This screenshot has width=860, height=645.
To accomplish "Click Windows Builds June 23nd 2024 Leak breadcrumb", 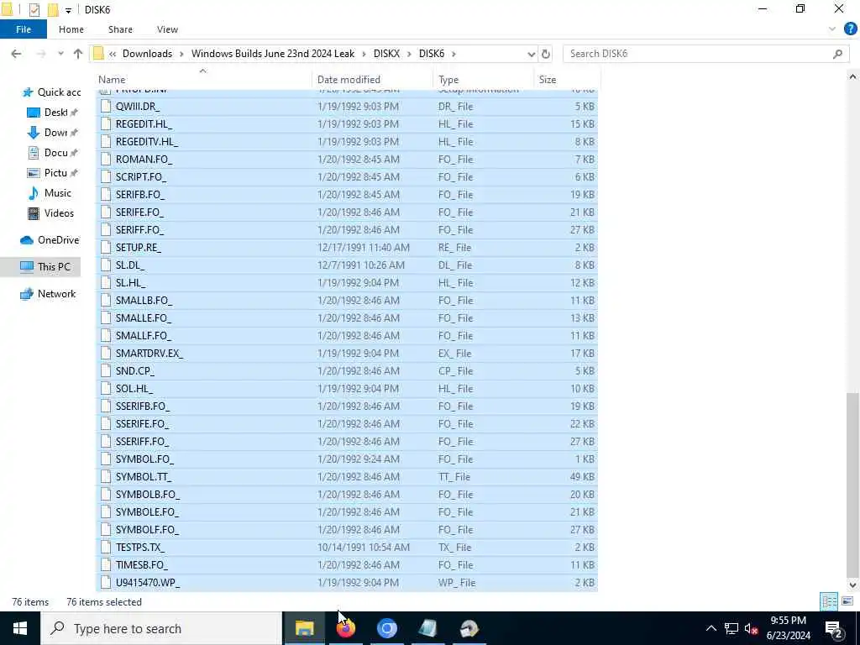I will pos(273,54).
